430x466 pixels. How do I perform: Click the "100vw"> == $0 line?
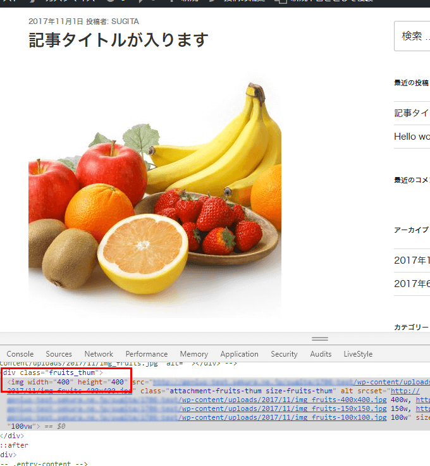(x=36, y=426)
